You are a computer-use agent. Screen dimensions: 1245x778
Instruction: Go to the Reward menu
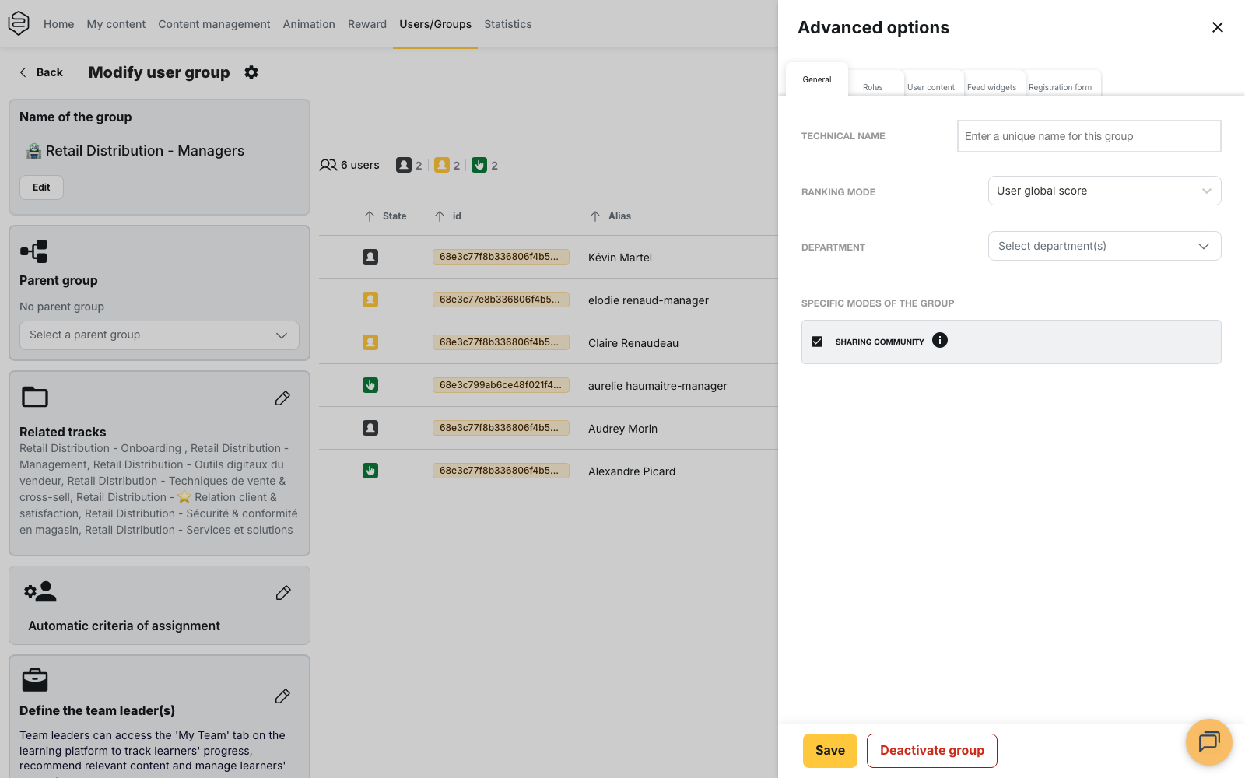click(367, 24)
